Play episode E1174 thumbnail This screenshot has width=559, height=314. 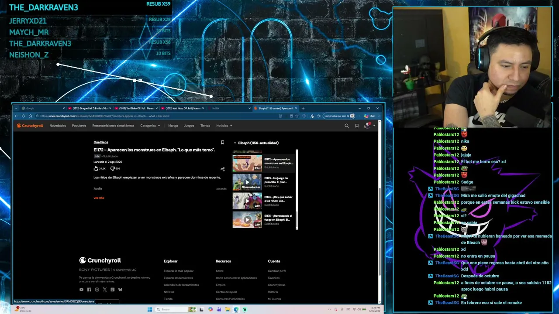[x=247, y=201]
